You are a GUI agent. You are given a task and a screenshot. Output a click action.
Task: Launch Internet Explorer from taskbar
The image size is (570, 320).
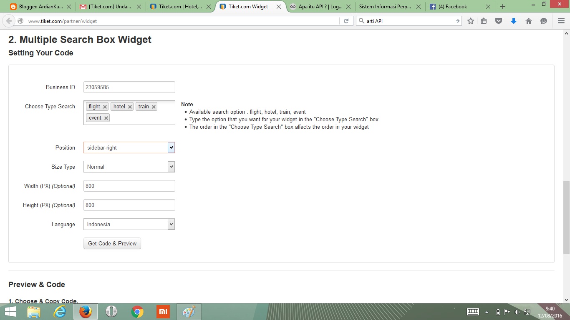(x=60, y=312)
